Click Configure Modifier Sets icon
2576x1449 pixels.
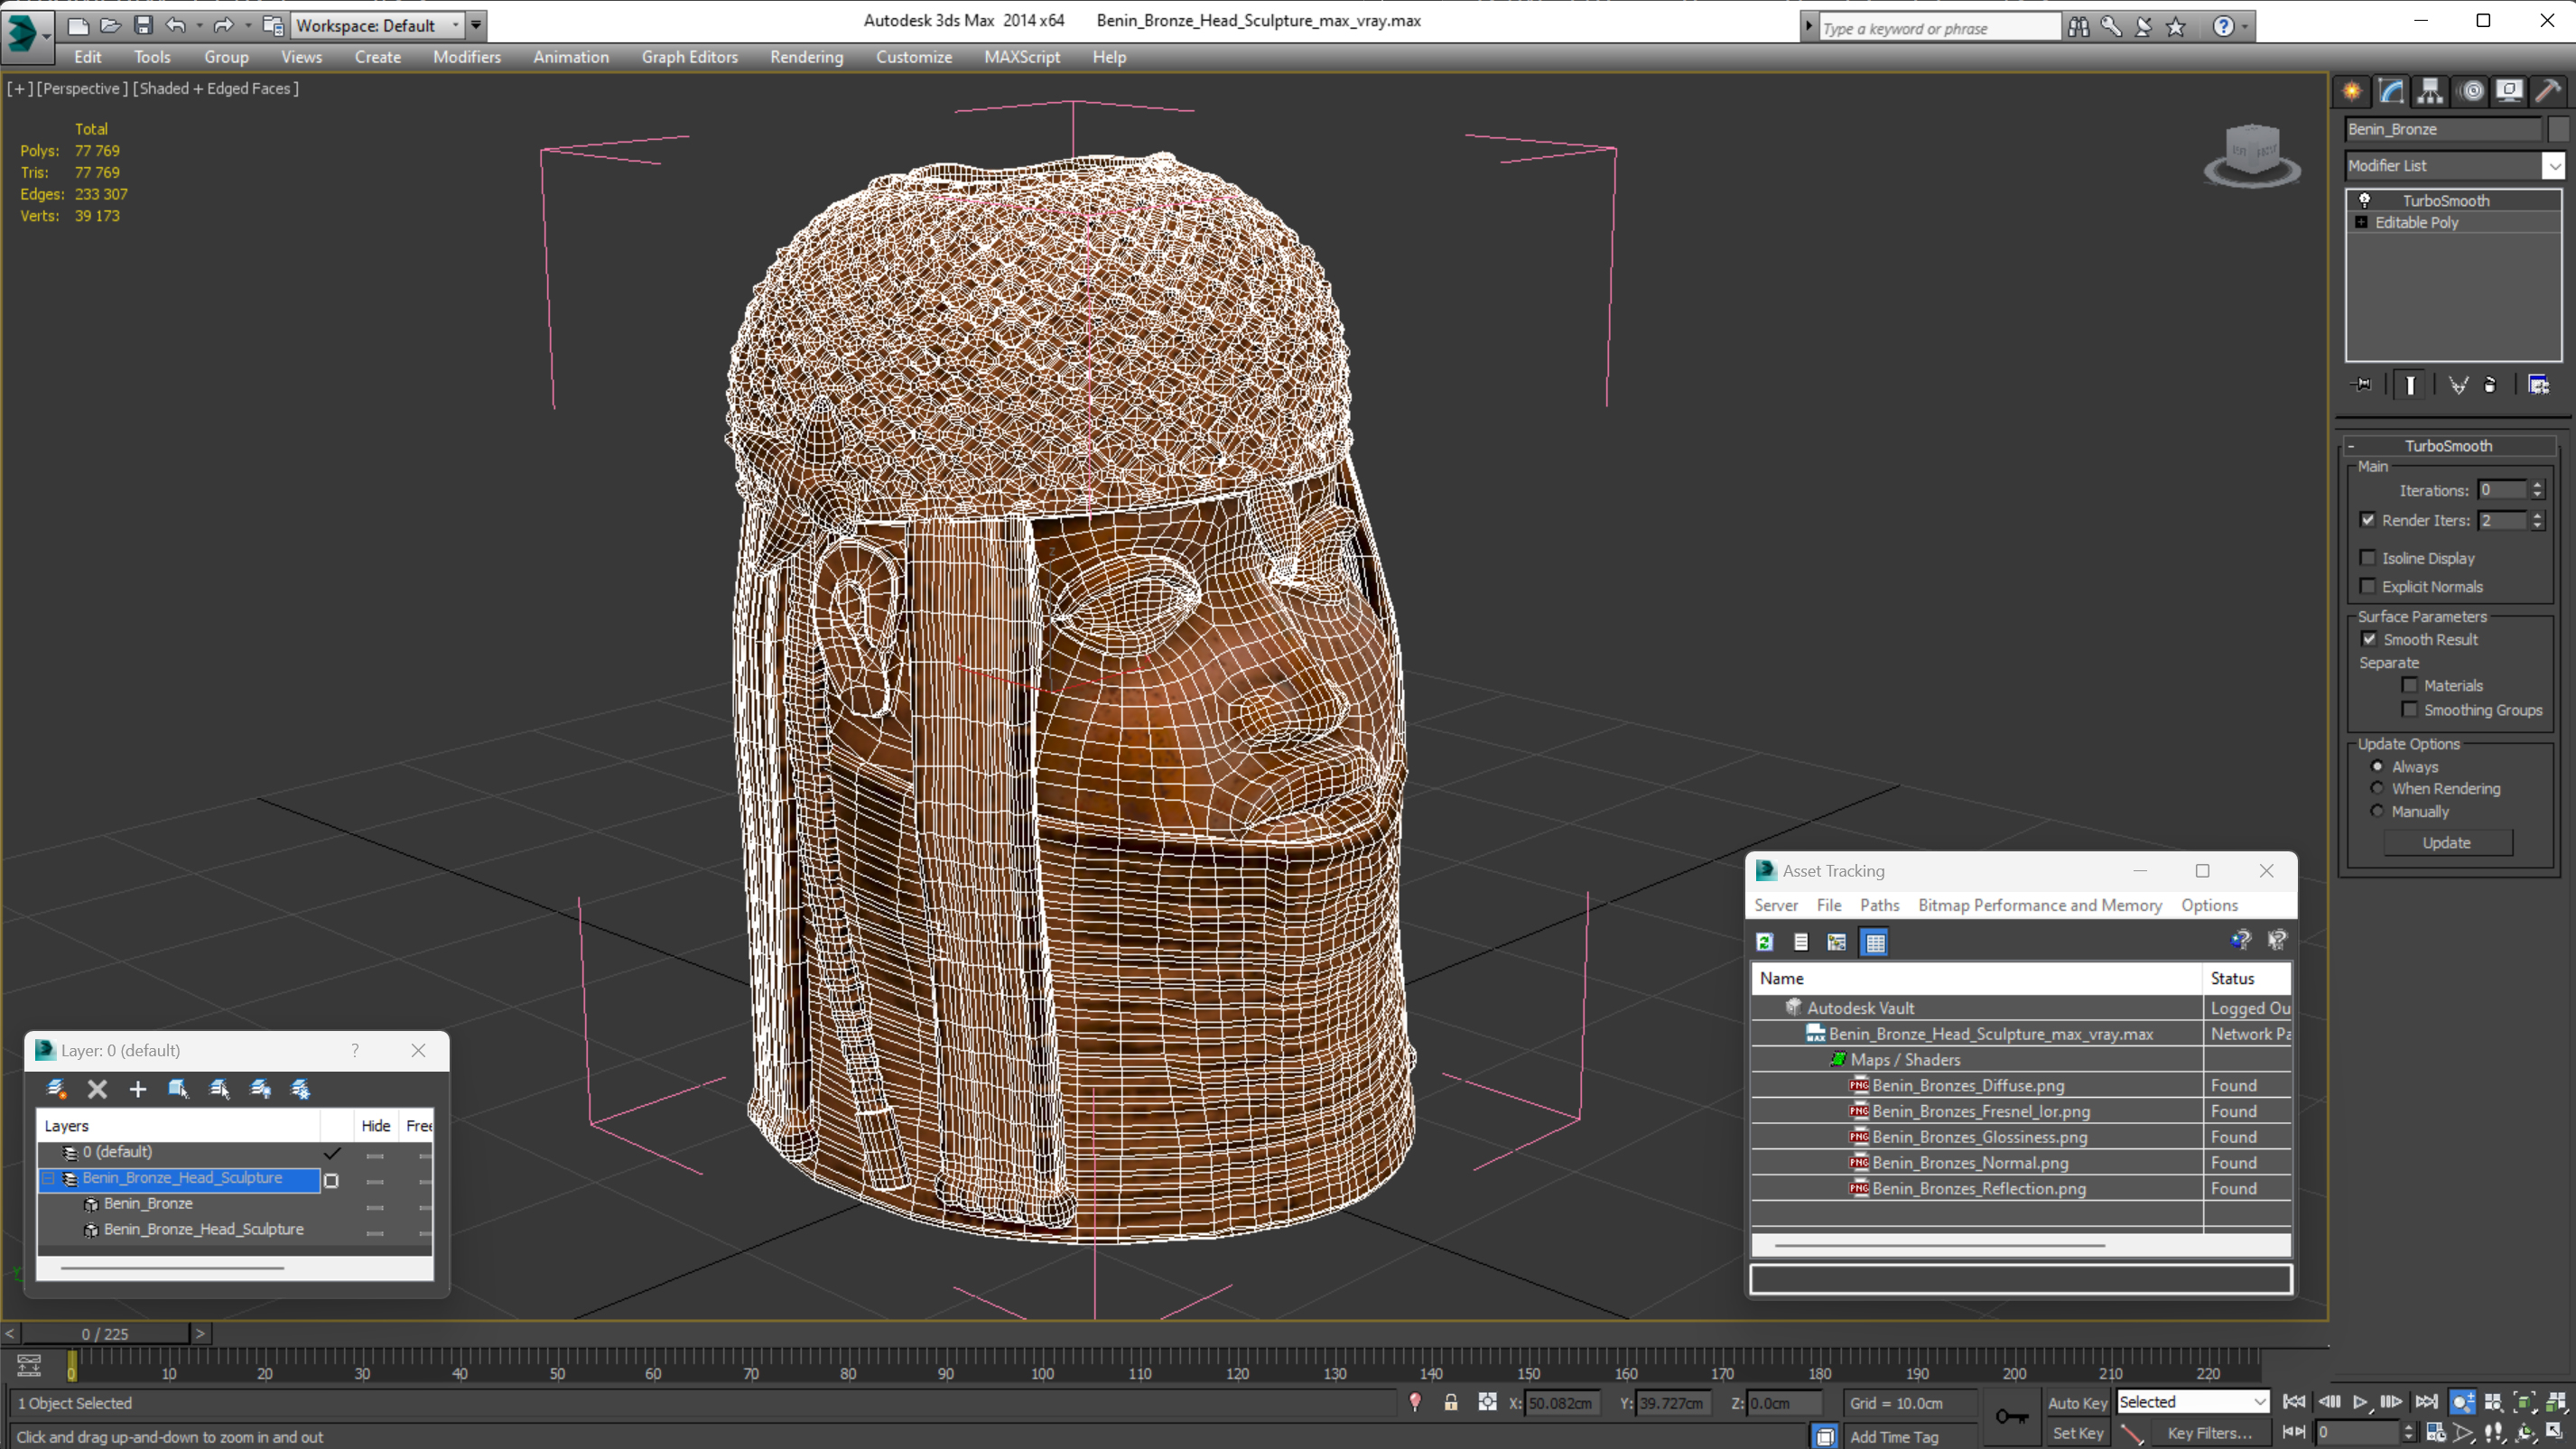coord(2538,385)
